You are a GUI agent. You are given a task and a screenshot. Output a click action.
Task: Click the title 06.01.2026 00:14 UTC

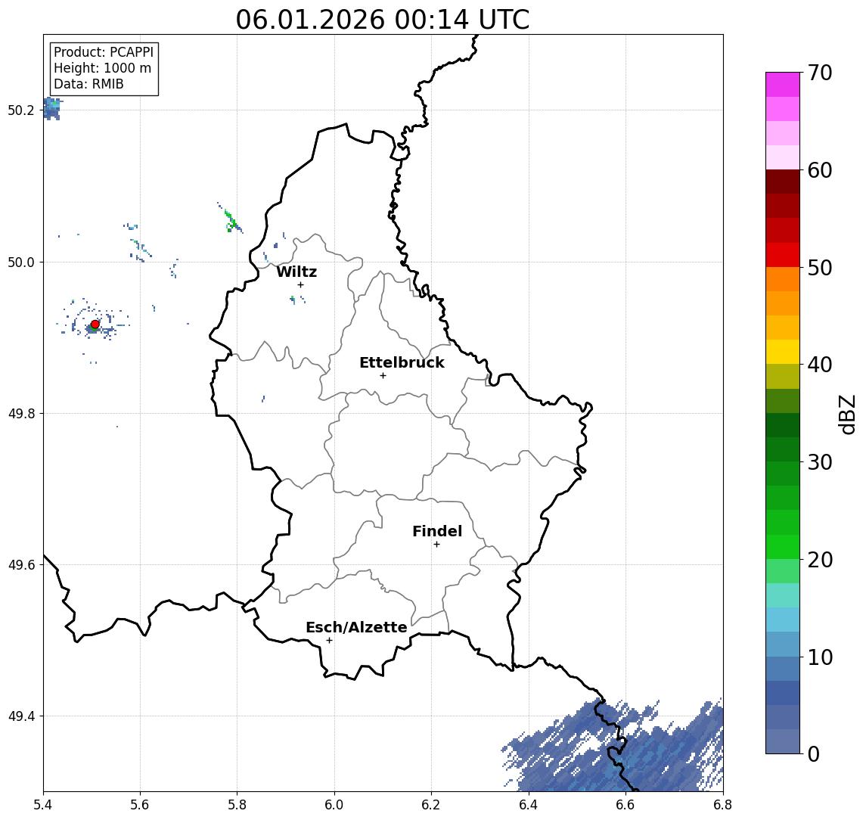tap(382, 20)
